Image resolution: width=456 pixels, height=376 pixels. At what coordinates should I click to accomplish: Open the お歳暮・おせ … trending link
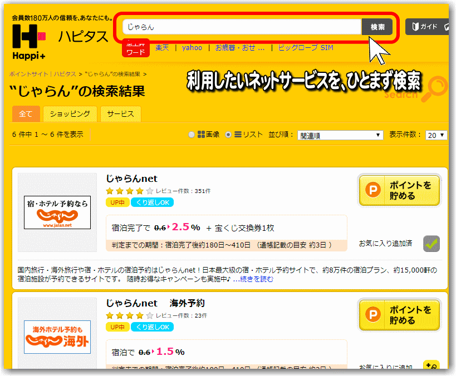click(x=240, y=48)
